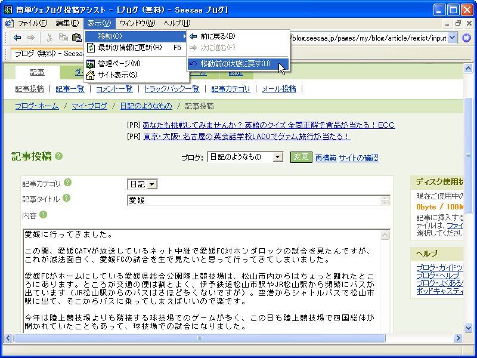Click the horizontal scrollbar thumb

[200, 338]
